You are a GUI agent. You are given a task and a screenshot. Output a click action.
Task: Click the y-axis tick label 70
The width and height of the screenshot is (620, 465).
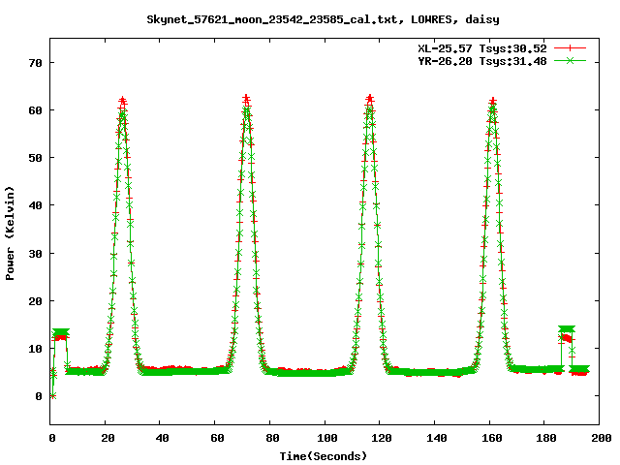click(x=35, y=63)
